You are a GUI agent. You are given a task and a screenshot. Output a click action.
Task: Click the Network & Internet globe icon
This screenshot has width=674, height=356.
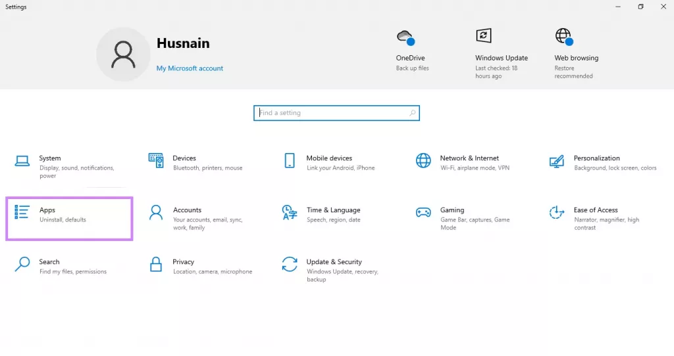pos(423,160)
